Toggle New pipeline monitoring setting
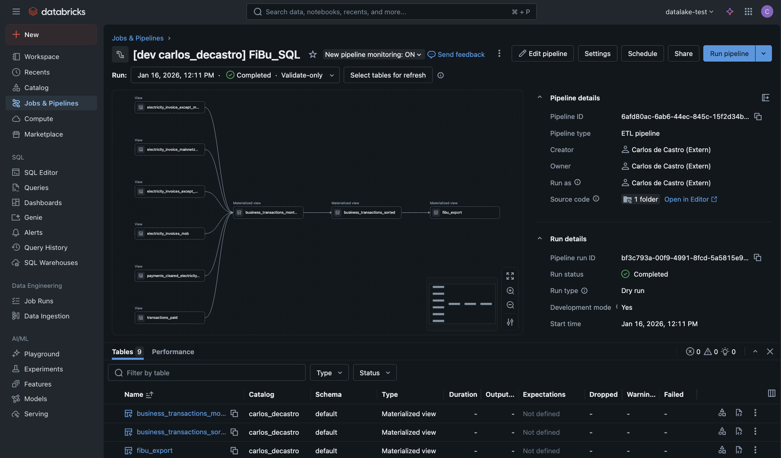Image resolution: width=781 pixels, height=458 pixels. [373, 54]
